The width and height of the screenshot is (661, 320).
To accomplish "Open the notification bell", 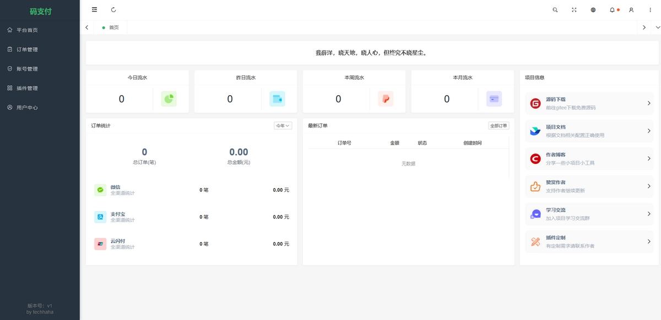I will coord(613,10).
